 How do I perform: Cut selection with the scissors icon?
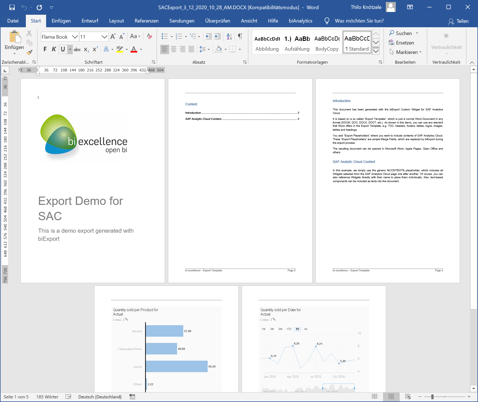coord(29,33)
